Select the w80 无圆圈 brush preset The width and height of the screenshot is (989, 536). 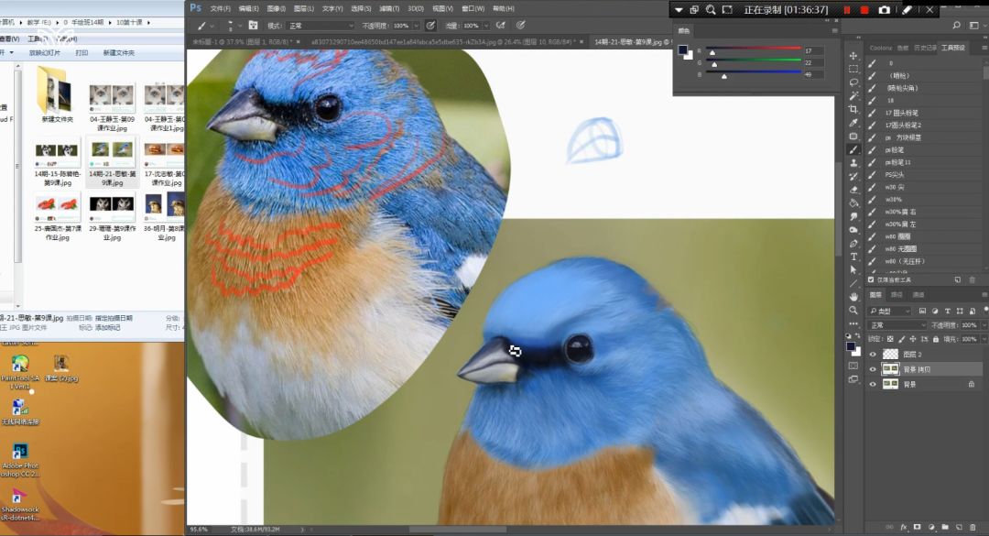tap(902, 248)
